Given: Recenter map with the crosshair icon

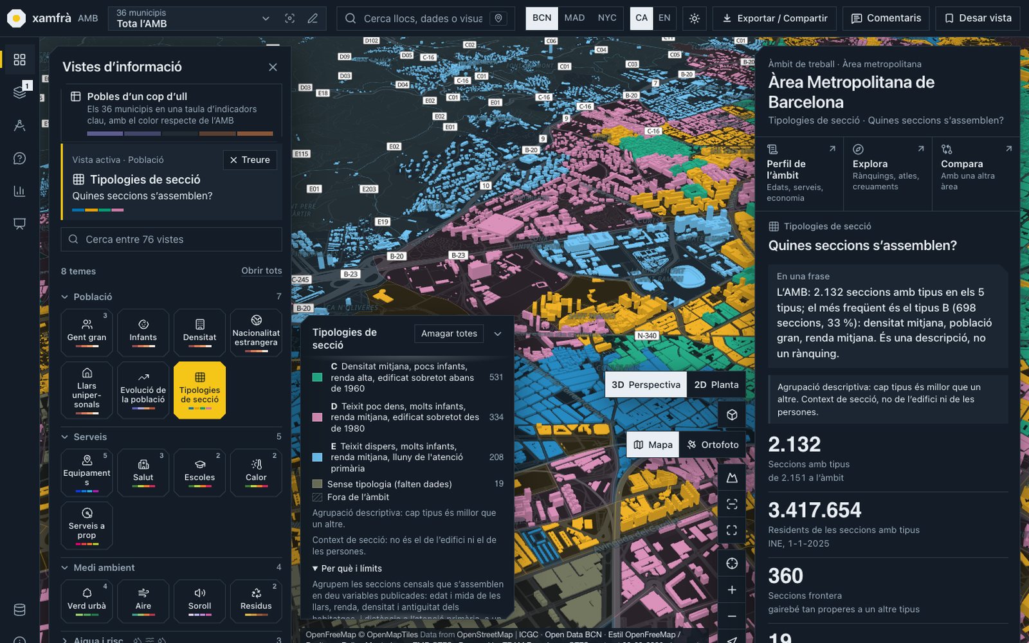Looking at the screenshot, I should click(732, 563).
